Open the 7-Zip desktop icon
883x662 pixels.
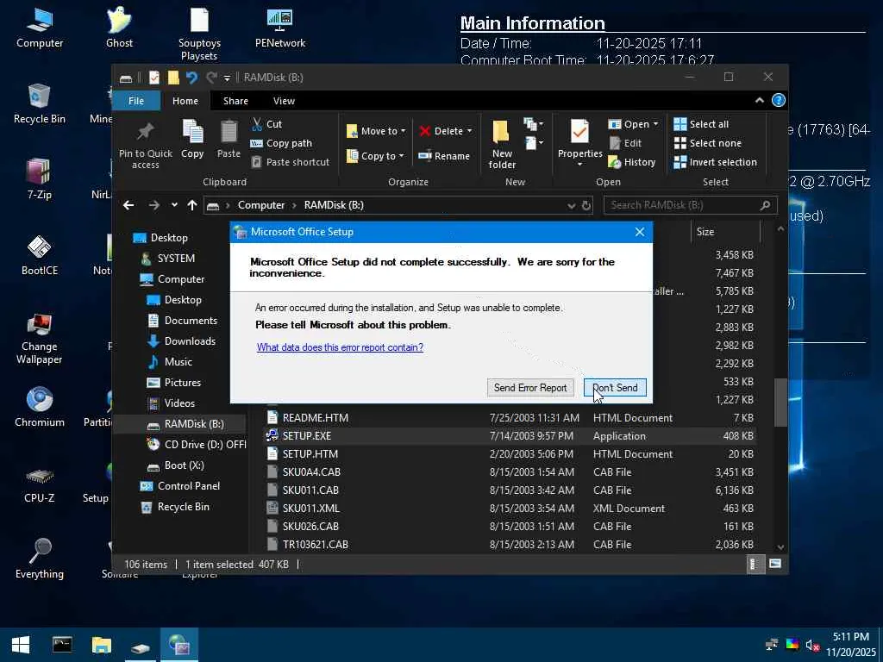[40, 179]
